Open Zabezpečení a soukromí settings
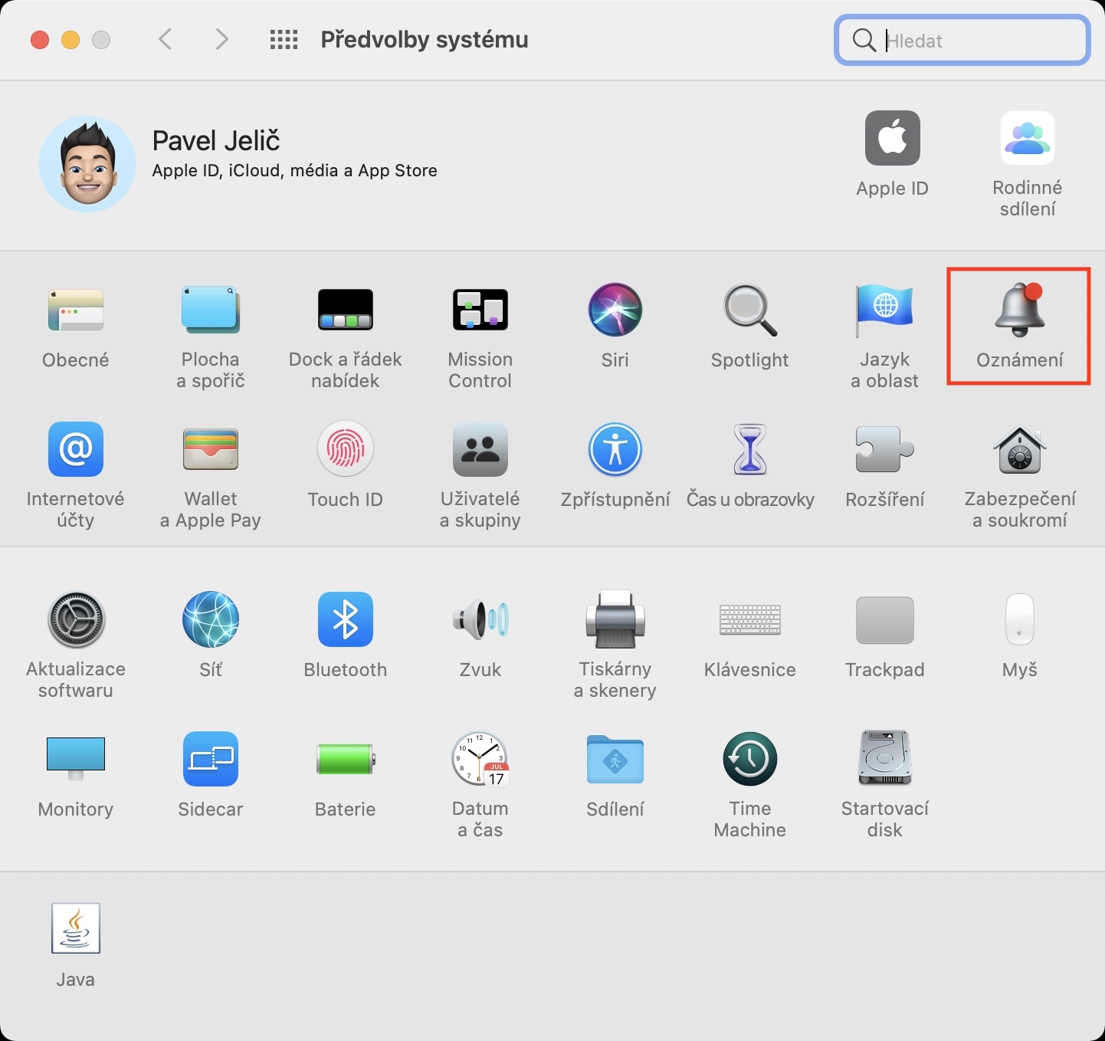Viewport: 1105px width, 1041px height. 1020,449
